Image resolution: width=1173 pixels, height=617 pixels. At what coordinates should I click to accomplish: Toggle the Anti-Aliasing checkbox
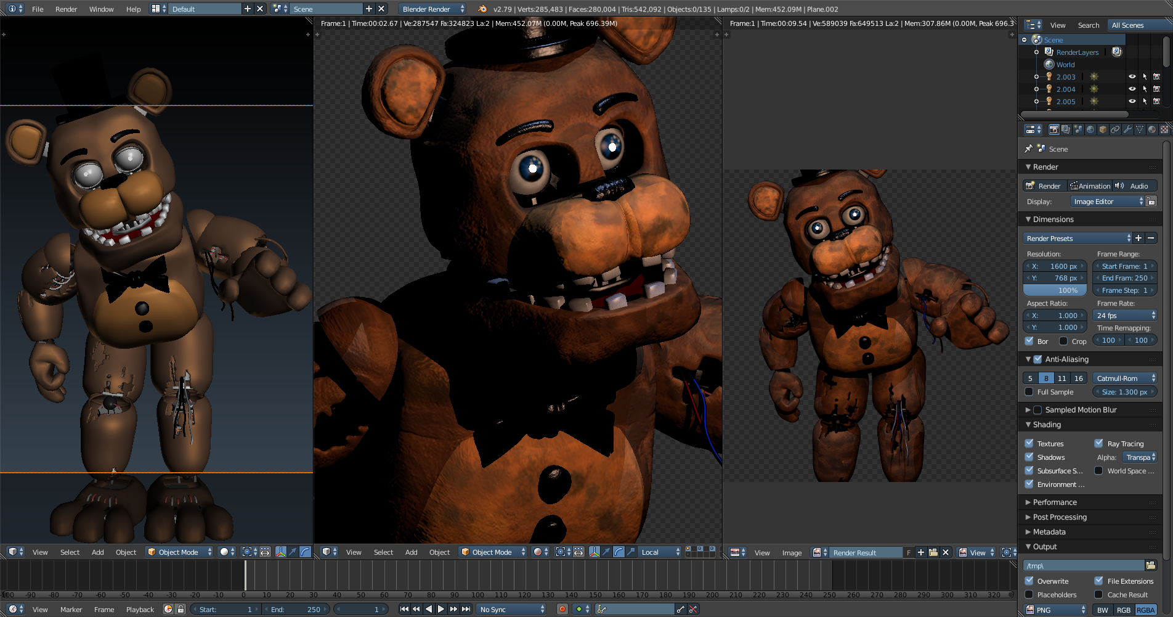1037,359
